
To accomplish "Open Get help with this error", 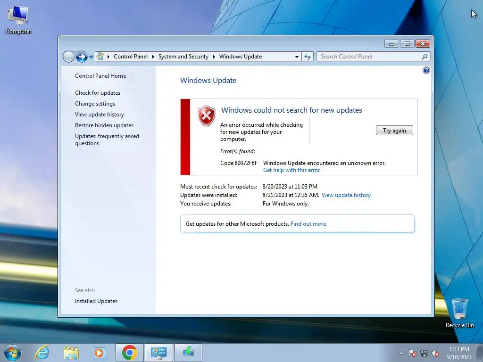I will [291, 170].
